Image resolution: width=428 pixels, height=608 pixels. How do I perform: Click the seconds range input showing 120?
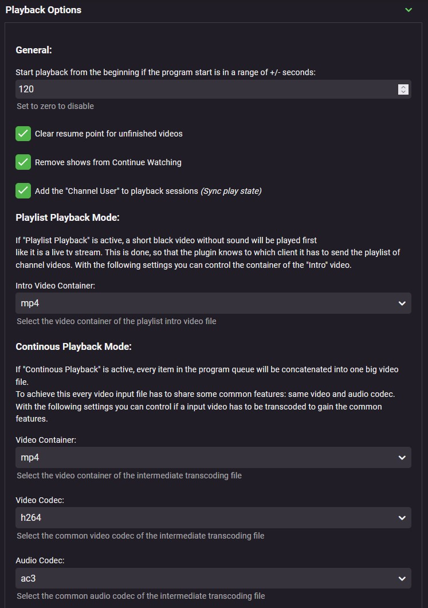(x=201, y=89)
